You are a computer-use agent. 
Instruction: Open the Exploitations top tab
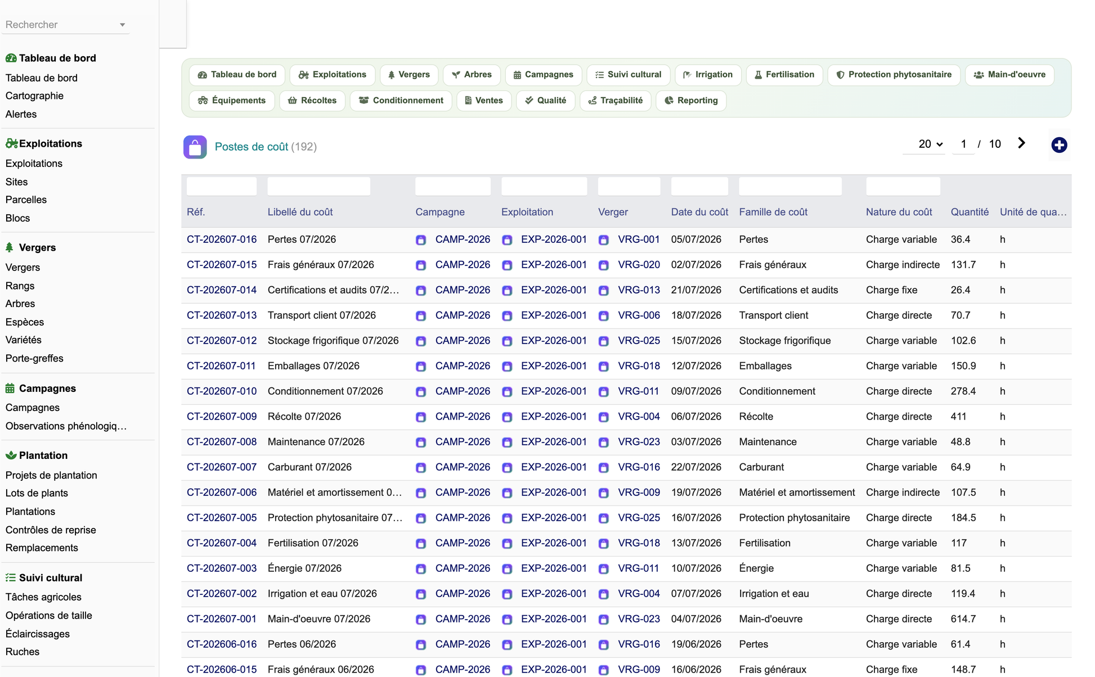[x=333, y=75]
